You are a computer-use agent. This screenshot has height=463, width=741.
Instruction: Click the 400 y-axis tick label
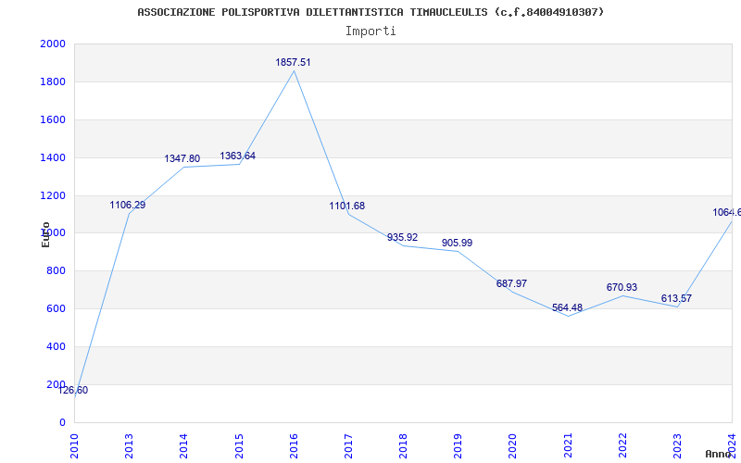tap(56, 346)
